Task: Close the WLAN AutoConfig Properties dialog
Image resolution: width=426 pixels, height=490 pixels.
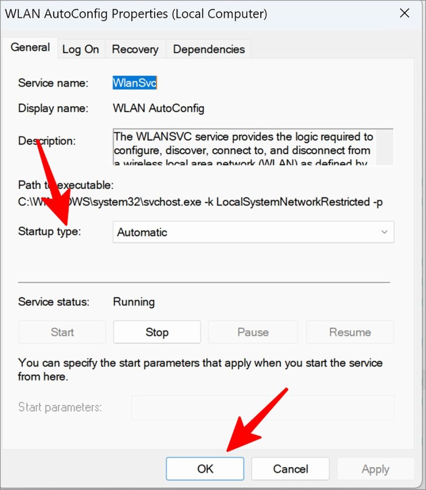Action: [x=404, y=13]
